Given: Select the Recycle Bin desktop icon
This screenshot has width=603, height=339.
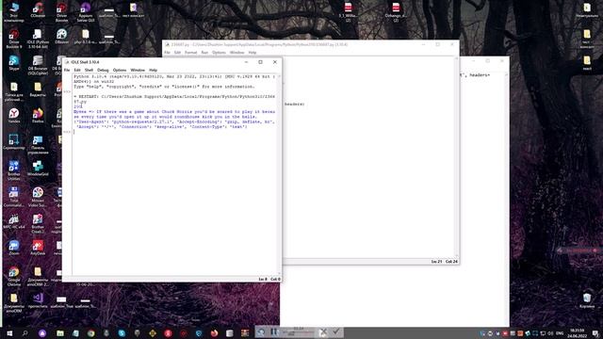Looking at the screenshot, I should pos(587,300).
